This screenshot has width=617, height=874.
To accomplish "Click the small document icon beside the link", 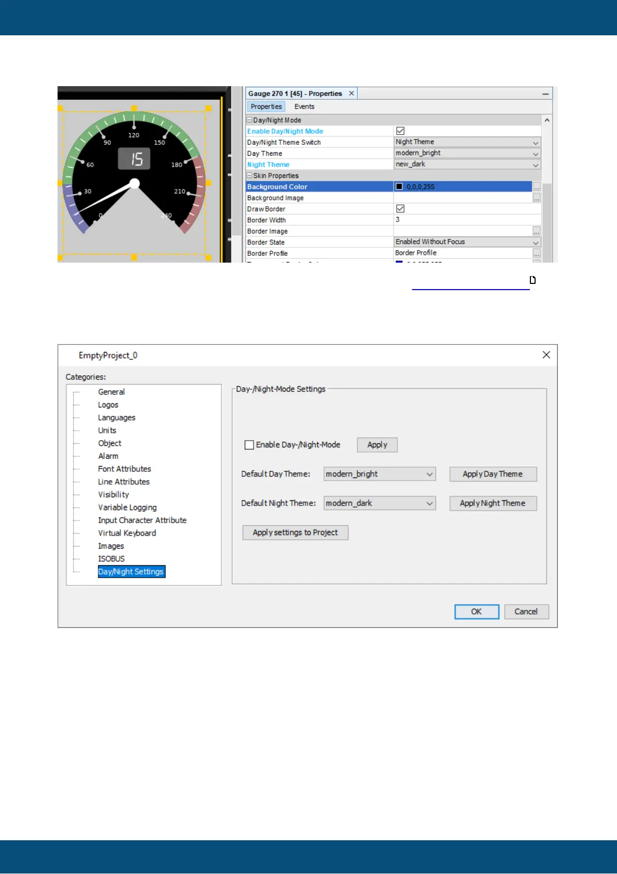I will 532,280.
